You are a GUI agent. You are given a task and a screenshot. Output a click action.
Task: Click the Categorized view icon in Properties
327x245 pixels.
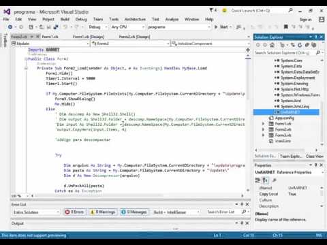coord(258,180)
